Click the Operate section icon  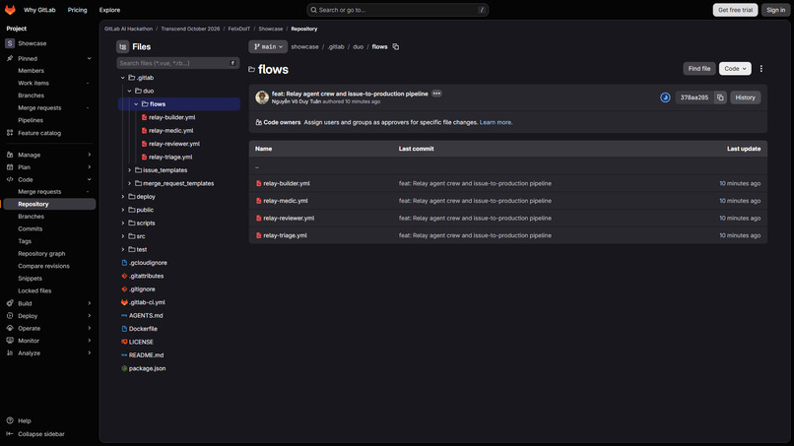coord(10,328)
